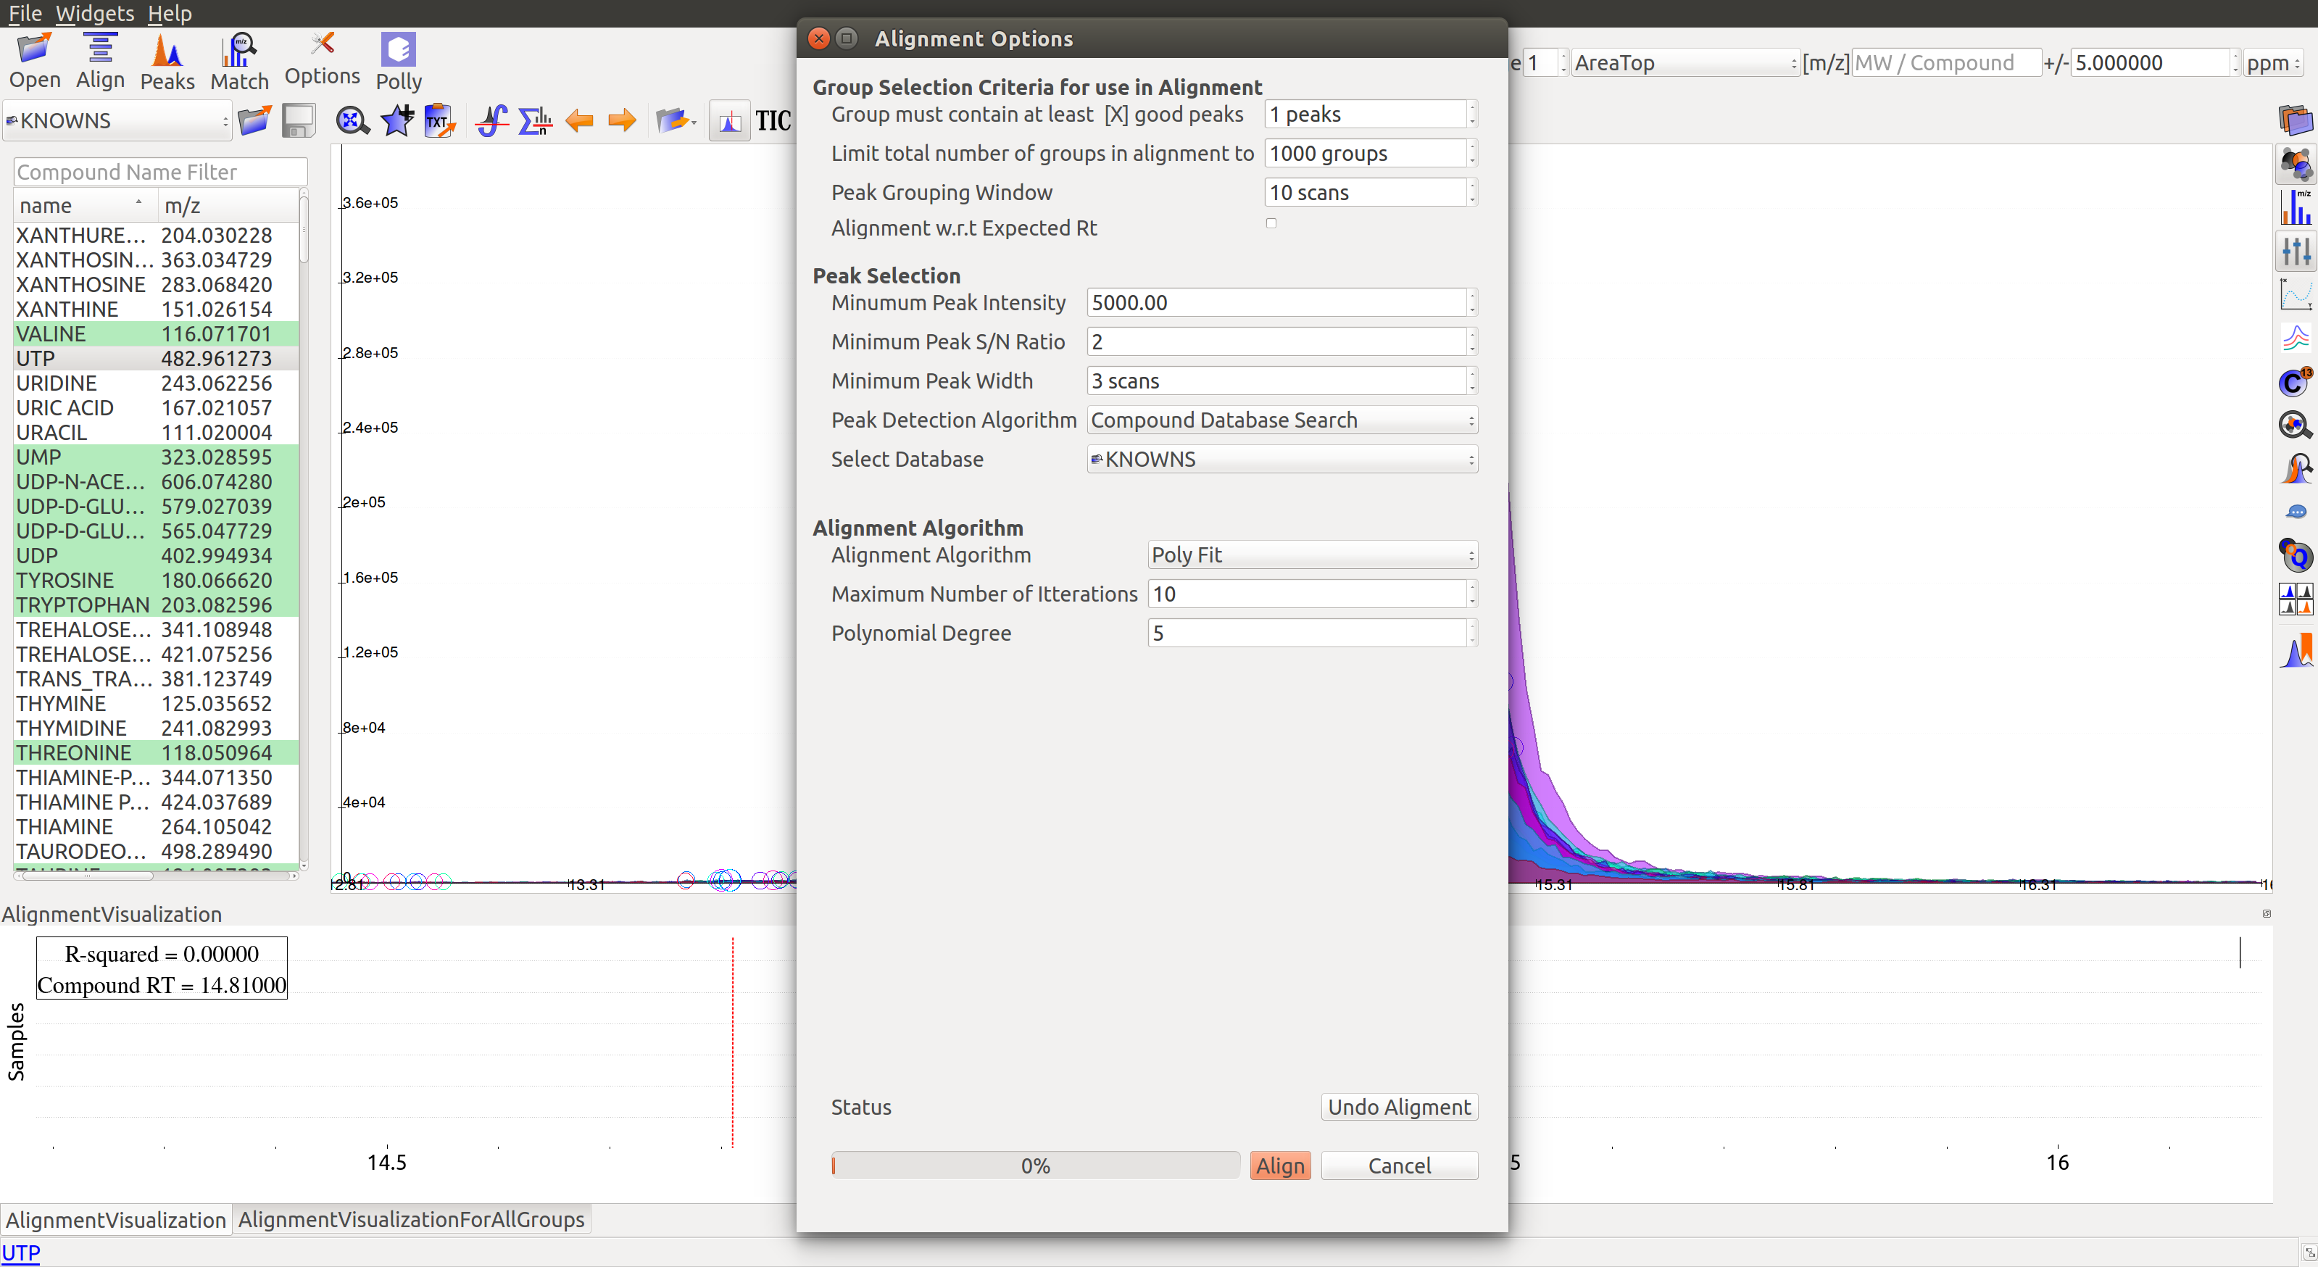Switch to AlignmentVisualizationForAllGroups tab
This screenshot has width=2318, height=1267.
(411, 1220)
